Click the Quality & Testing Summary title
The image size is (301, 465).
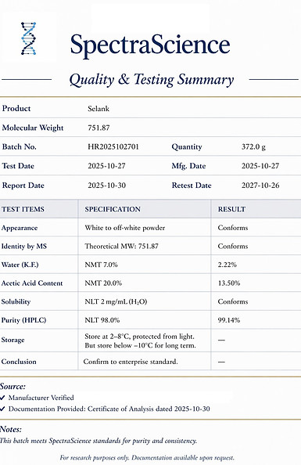click(152, 80)
